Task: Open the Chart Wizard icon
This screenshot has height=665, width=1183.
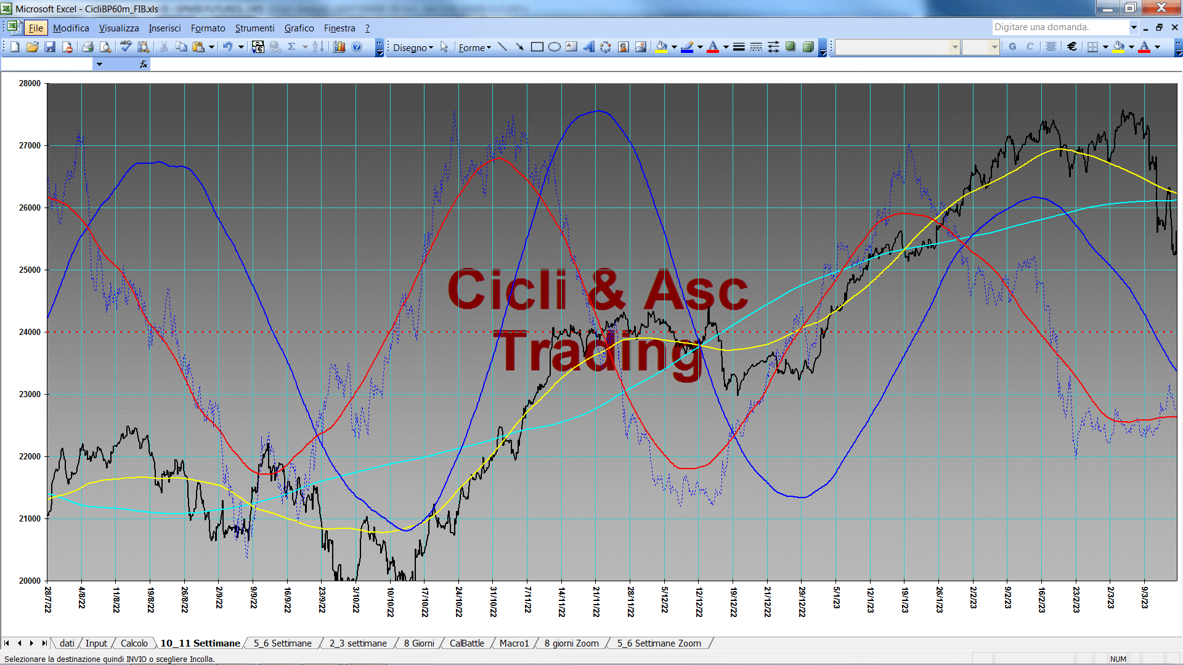Action: [339, 47]
